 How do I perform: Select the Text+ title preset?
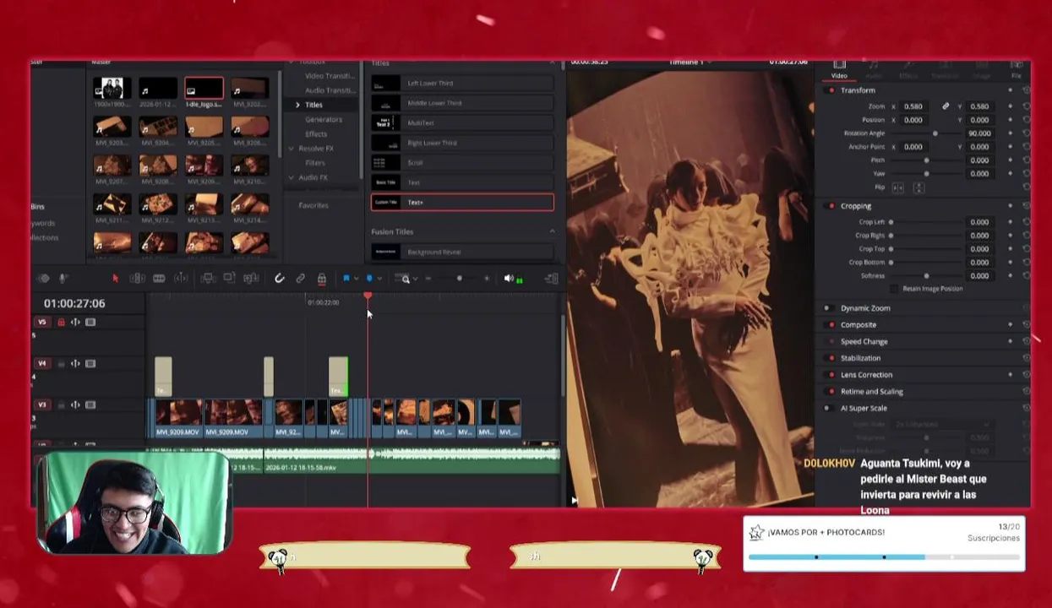462,203
